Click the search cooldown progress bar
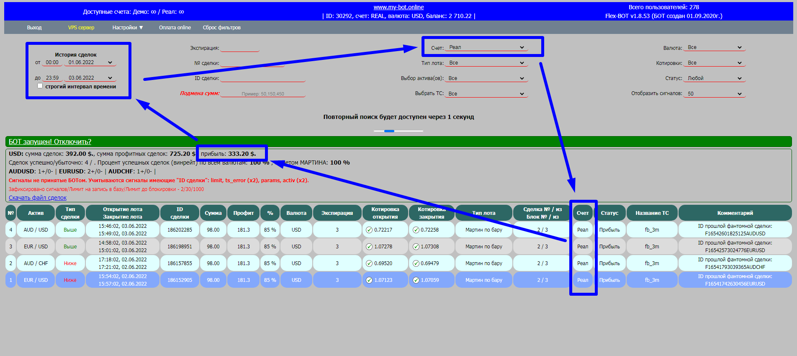 click(398, 131)
